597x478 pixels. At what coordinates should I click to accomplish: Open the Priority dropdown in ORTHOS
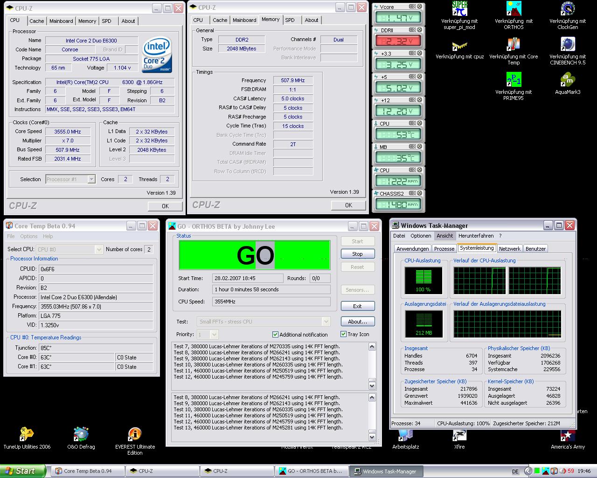tap(214, 334)
